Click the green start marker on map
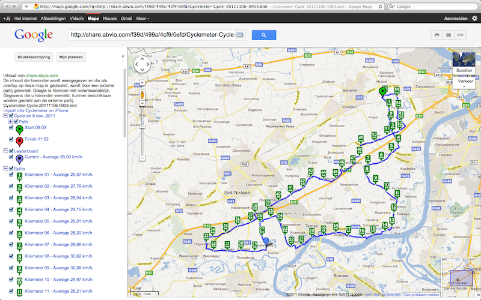Viewport: 481px width, 300px height. [x=382, y=92]
